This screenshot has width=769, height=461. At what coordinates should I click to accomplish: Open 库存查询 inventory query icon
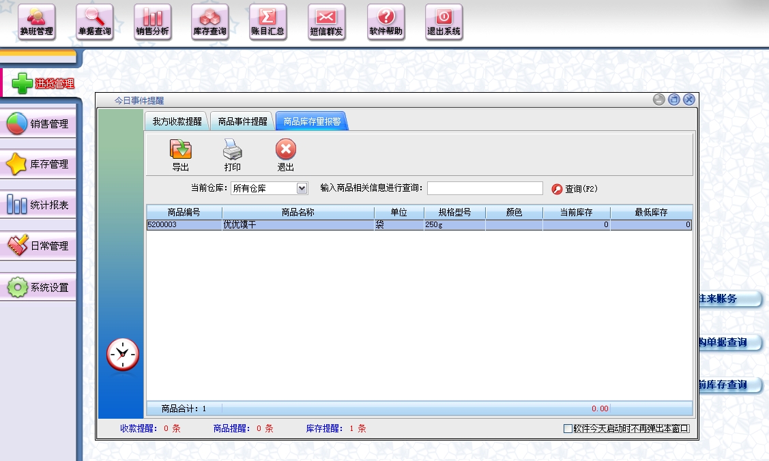click(210, 21)
